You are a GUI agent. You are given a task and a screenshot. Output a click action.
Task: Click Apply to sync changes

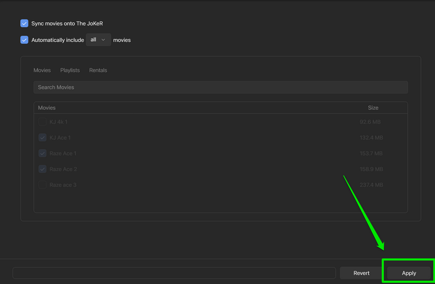point(408,273)
